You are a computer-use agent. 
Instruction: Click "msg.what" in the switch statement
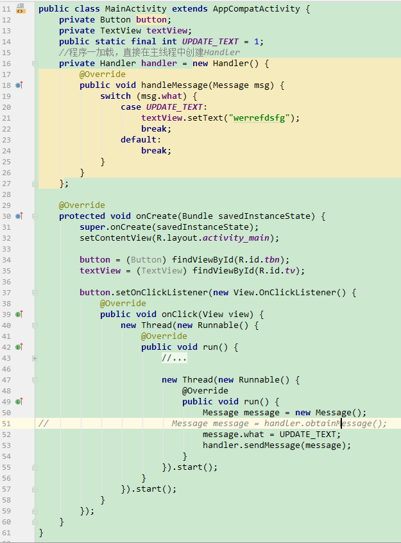click(x=162, y=96)
